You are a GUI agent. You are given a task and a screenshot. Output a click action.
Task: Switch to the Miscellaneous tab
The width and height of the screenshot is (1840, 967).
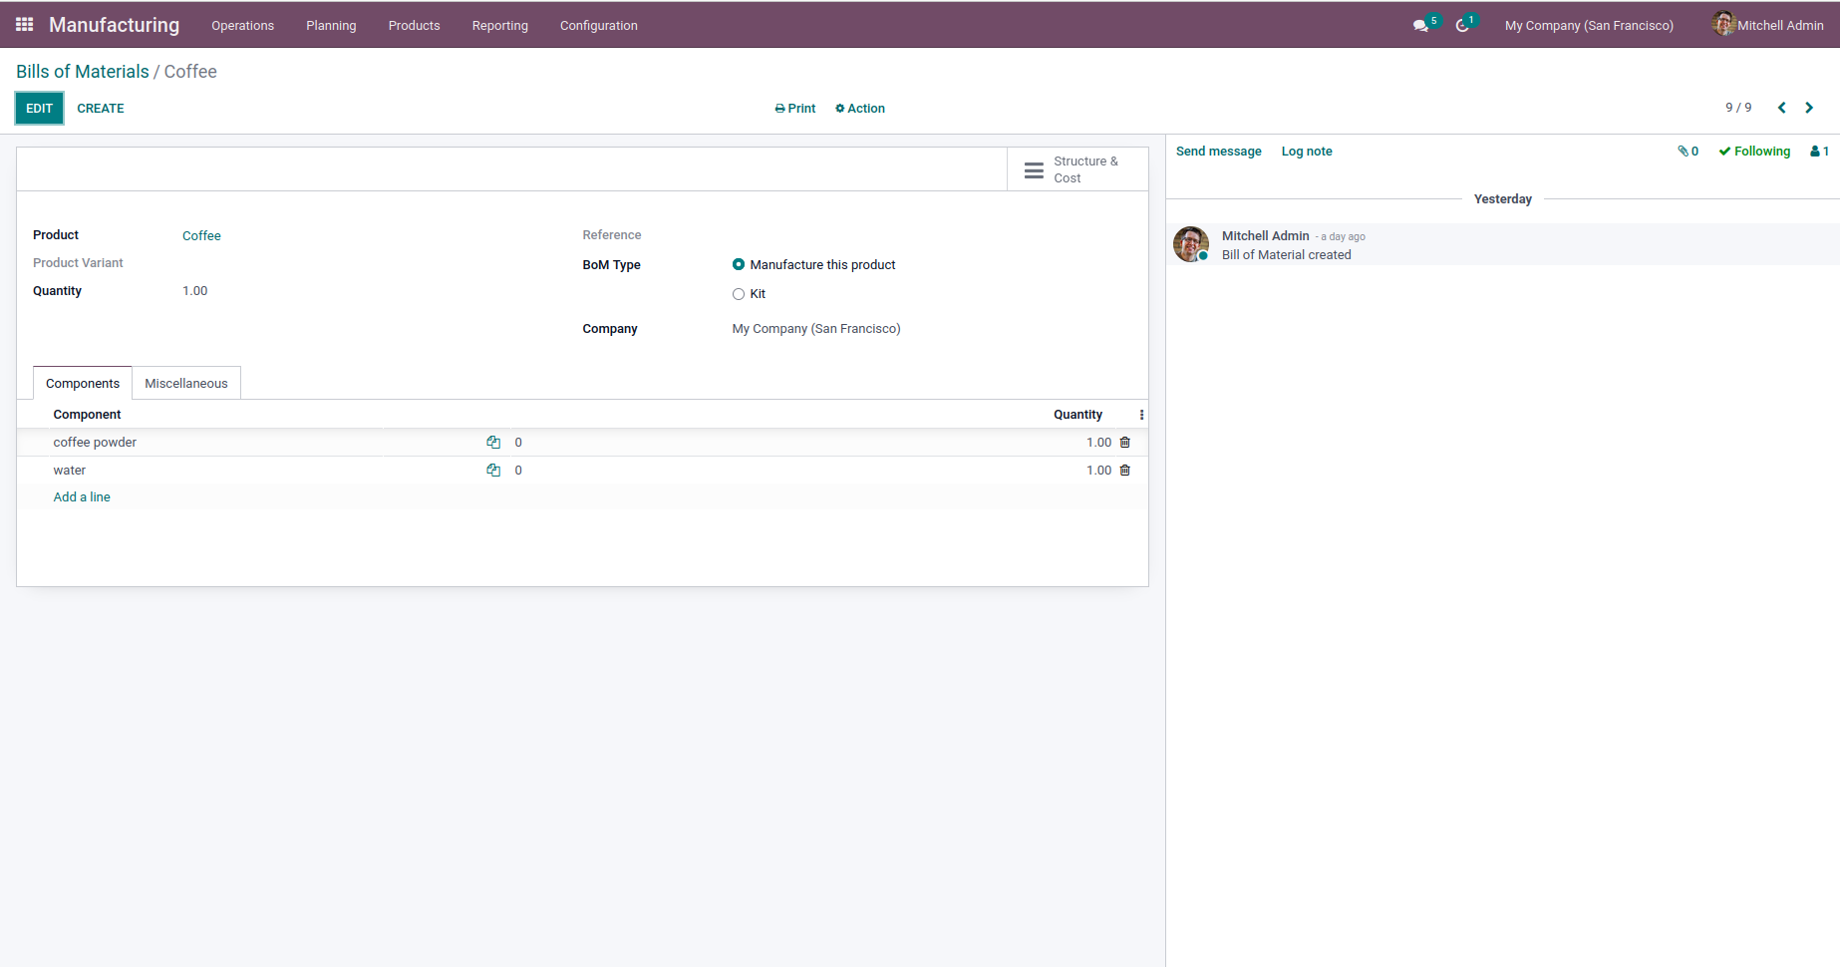click(x=186, y=384)
